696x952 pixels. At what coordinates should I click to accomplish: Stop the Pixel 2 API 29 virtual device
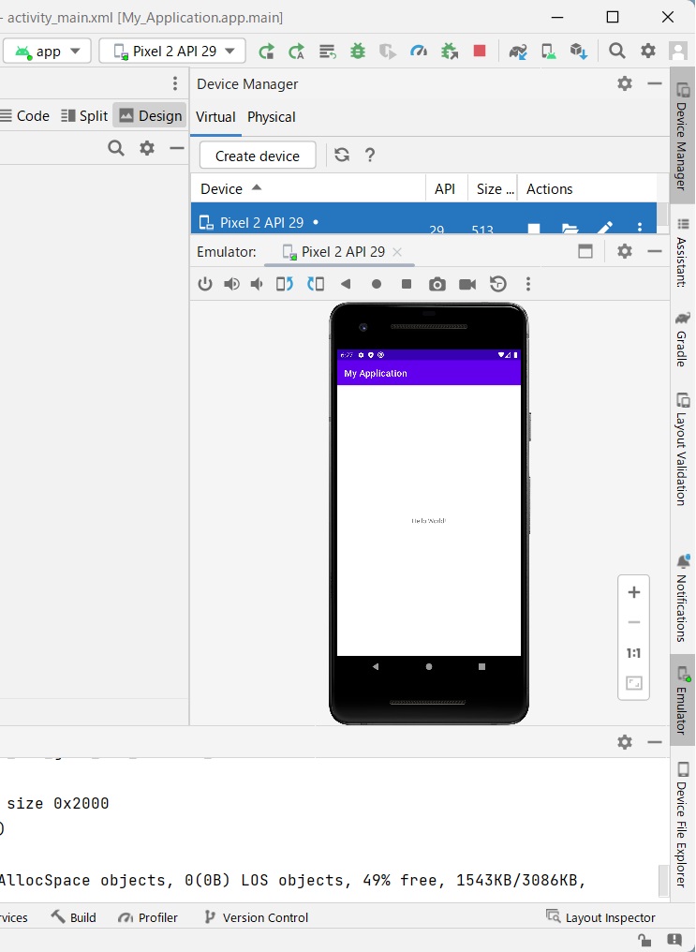[534, 229]
